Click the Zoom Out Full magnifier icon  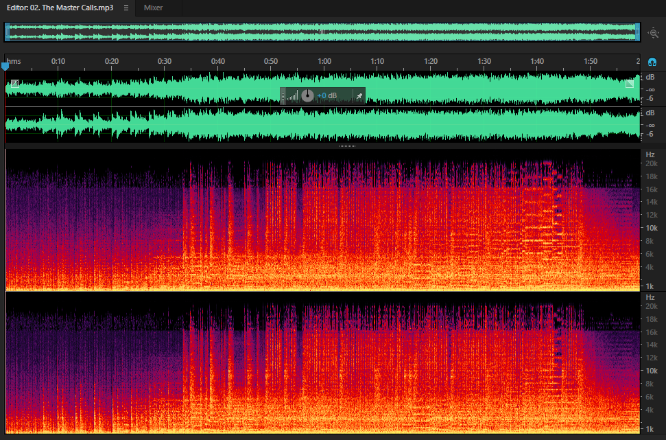(653, 33)
